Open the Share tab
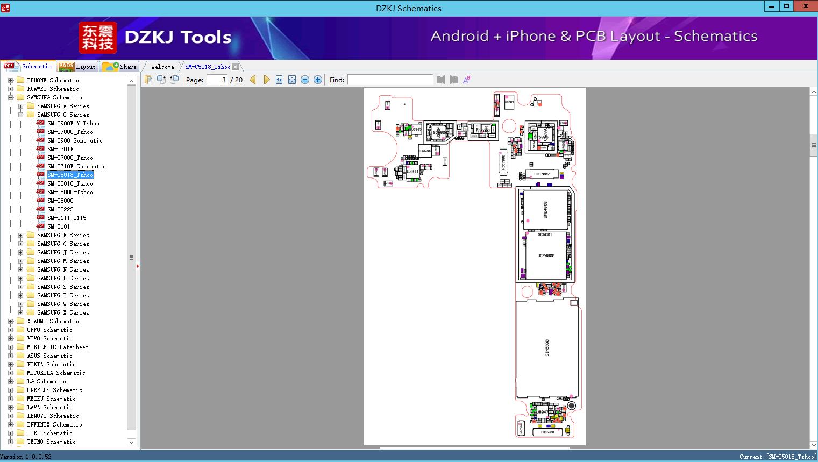 pos(120,67)
